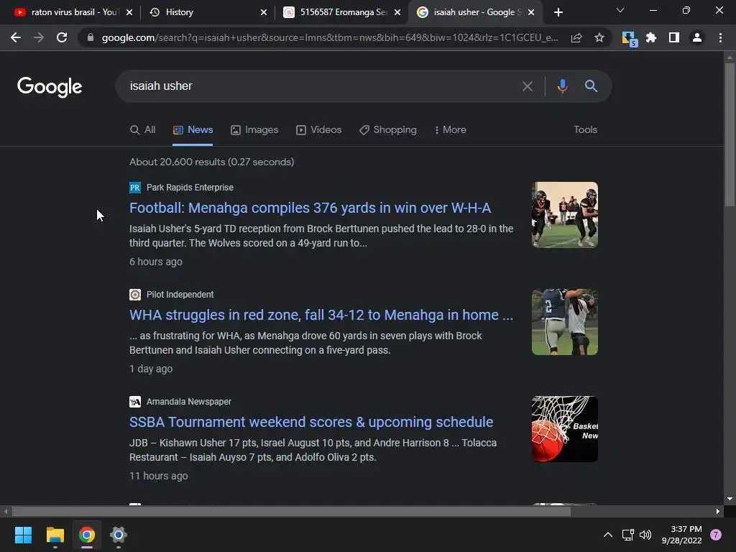Switch to the History tab
The image size is (736, 552).
point(202,12)
